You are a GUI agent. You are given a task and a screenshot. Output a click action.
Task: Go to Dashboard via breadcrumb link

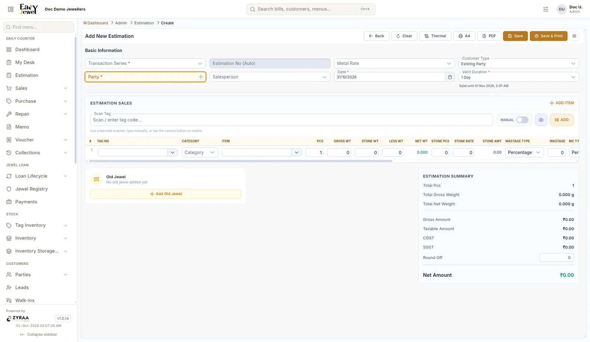point(96,23)
